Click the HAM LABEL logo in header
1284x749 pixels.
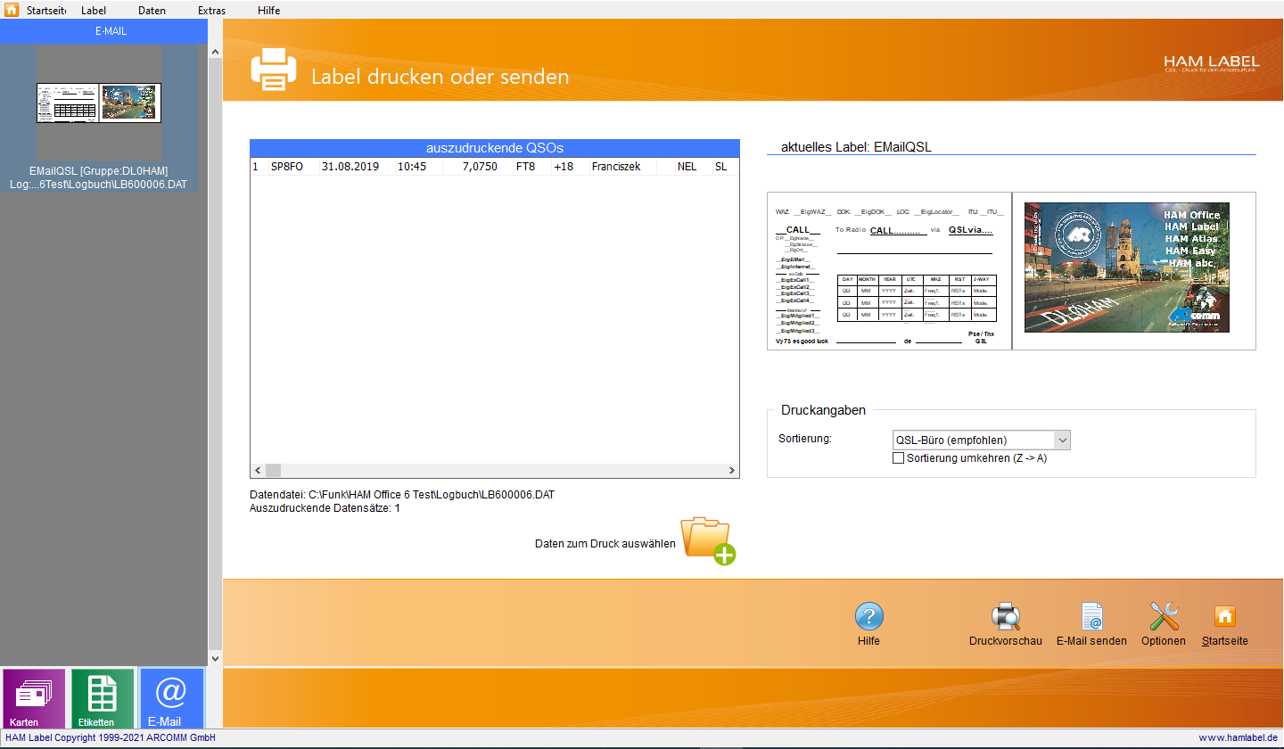1211,64
